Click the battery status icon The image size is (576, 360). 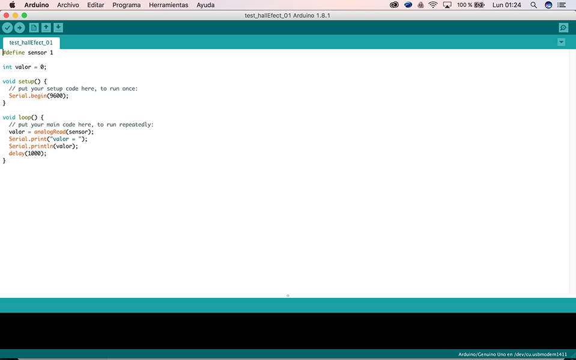[480, 5]
